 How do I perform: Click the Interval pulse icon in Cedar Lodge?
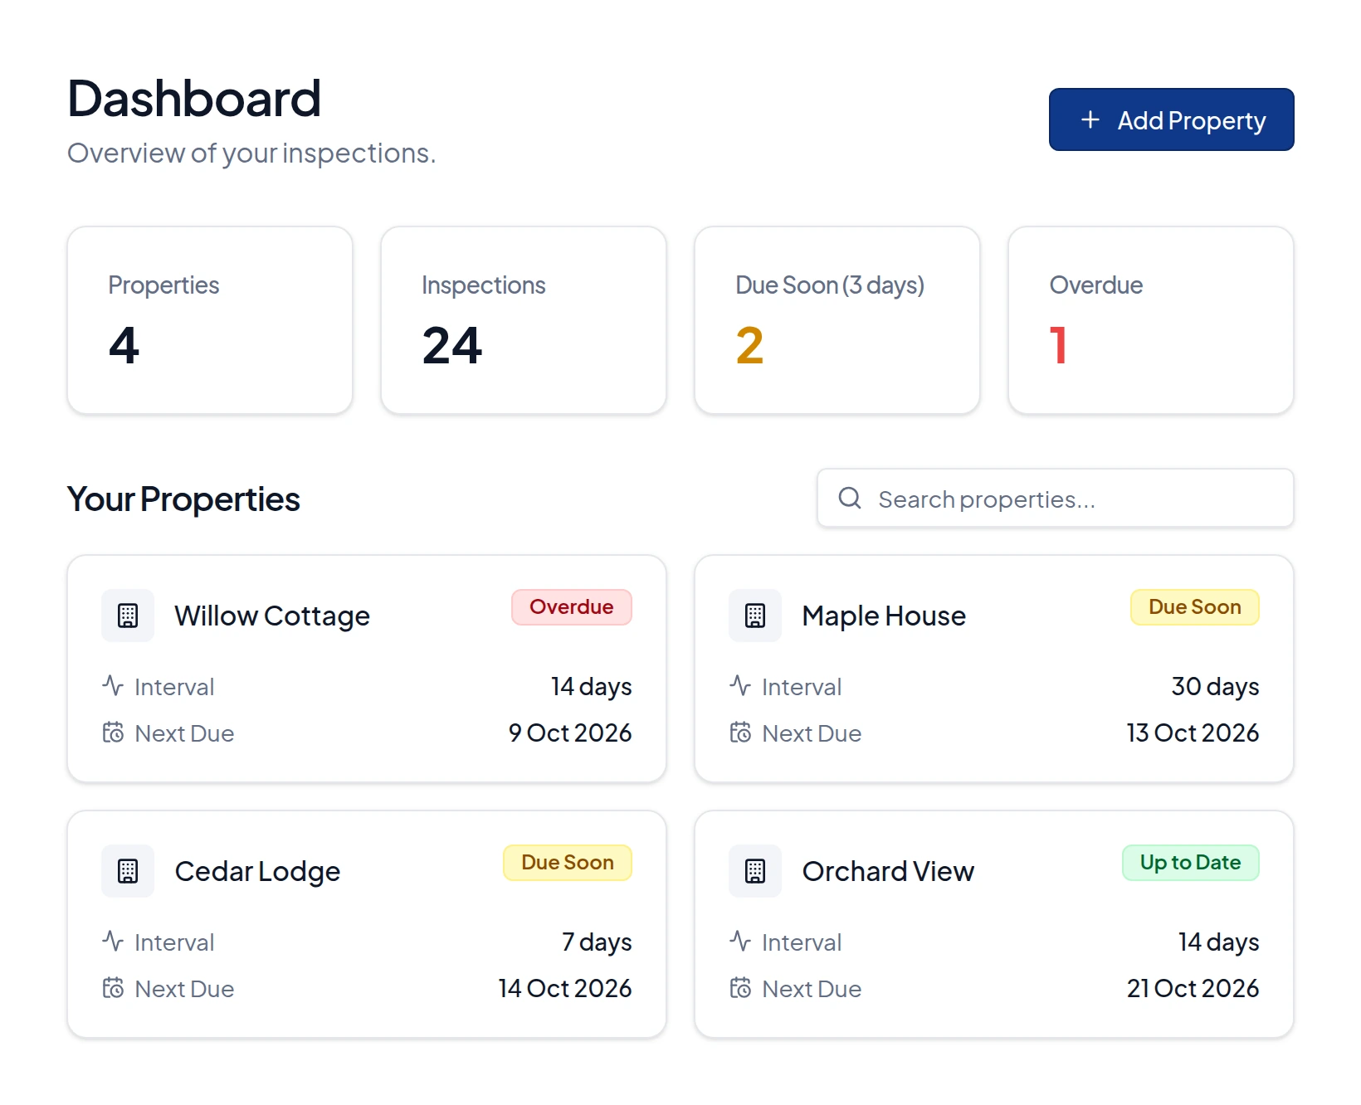pos(113,941)
